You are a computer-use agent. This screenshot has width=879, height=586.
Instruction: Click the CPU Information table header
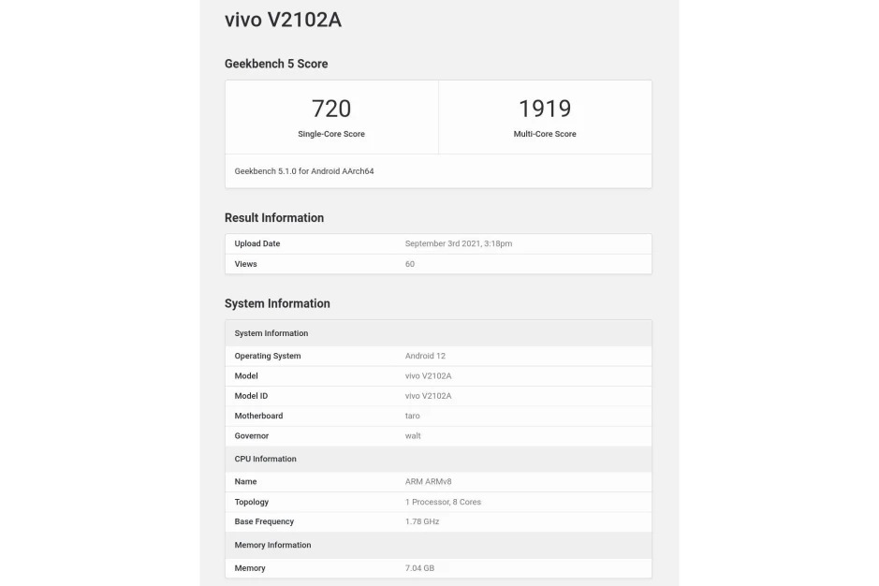pos(266,459)
